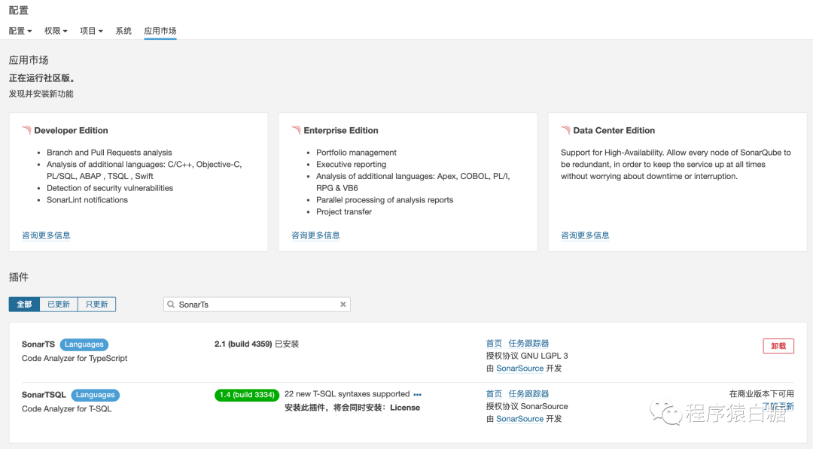Click 授权协议 GNU LGPL 3 text
Screen dimensions: 813x449
[x=527, y=356]
